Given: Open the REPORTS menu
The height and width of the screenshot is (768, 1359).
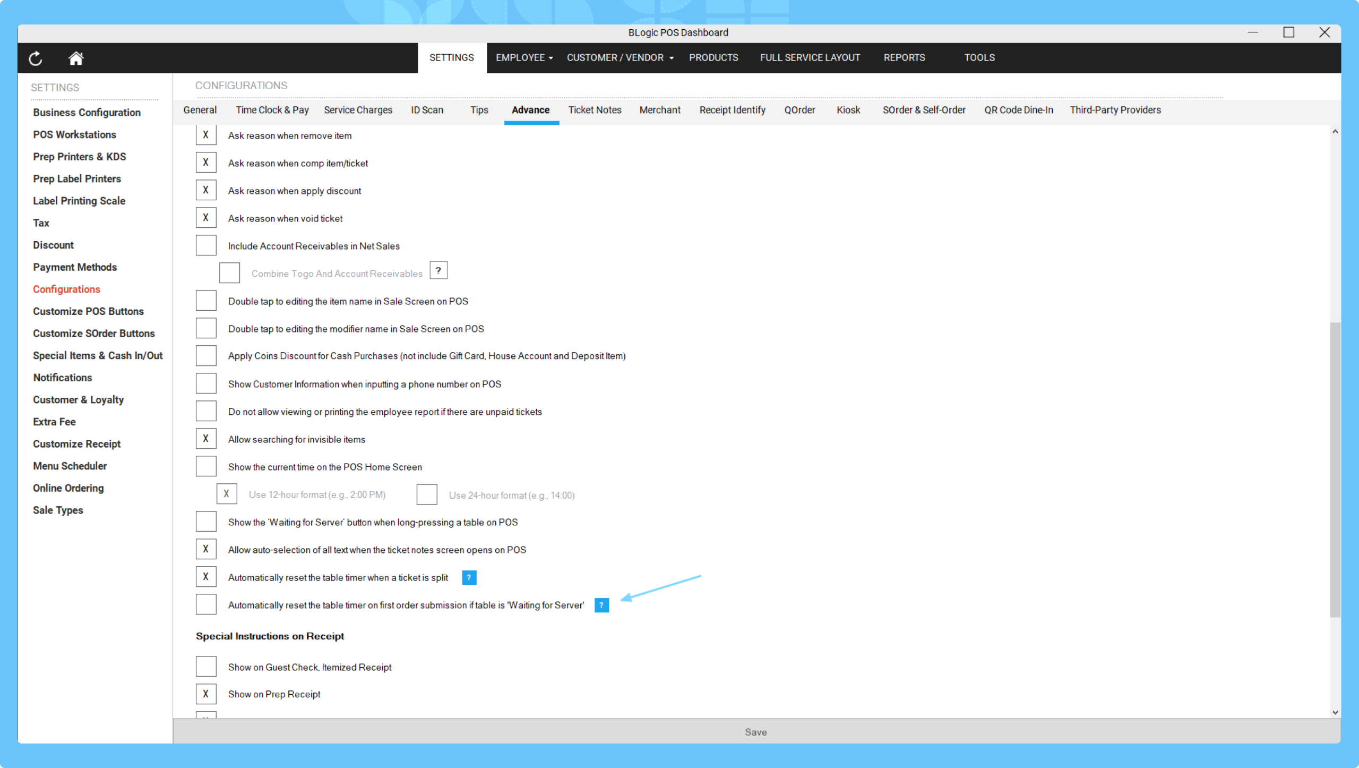Looking at the screenshot, I should tap(904, 57).
